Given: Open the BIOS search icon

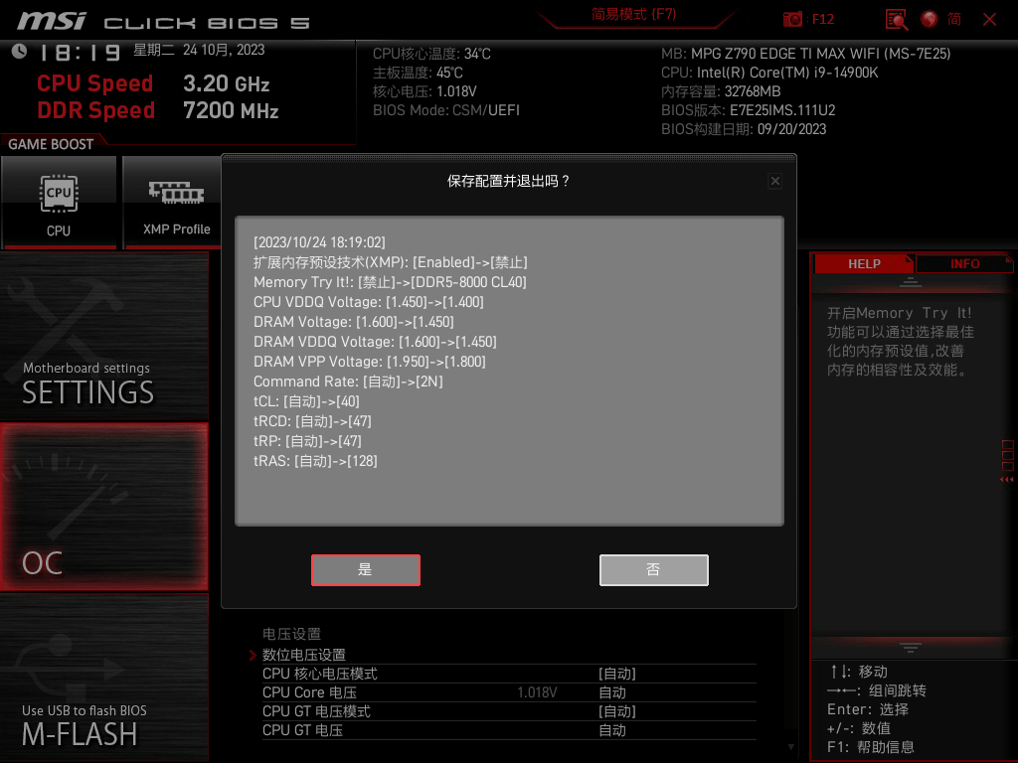Looking at the screenshot, I should (x=897, y=19).
